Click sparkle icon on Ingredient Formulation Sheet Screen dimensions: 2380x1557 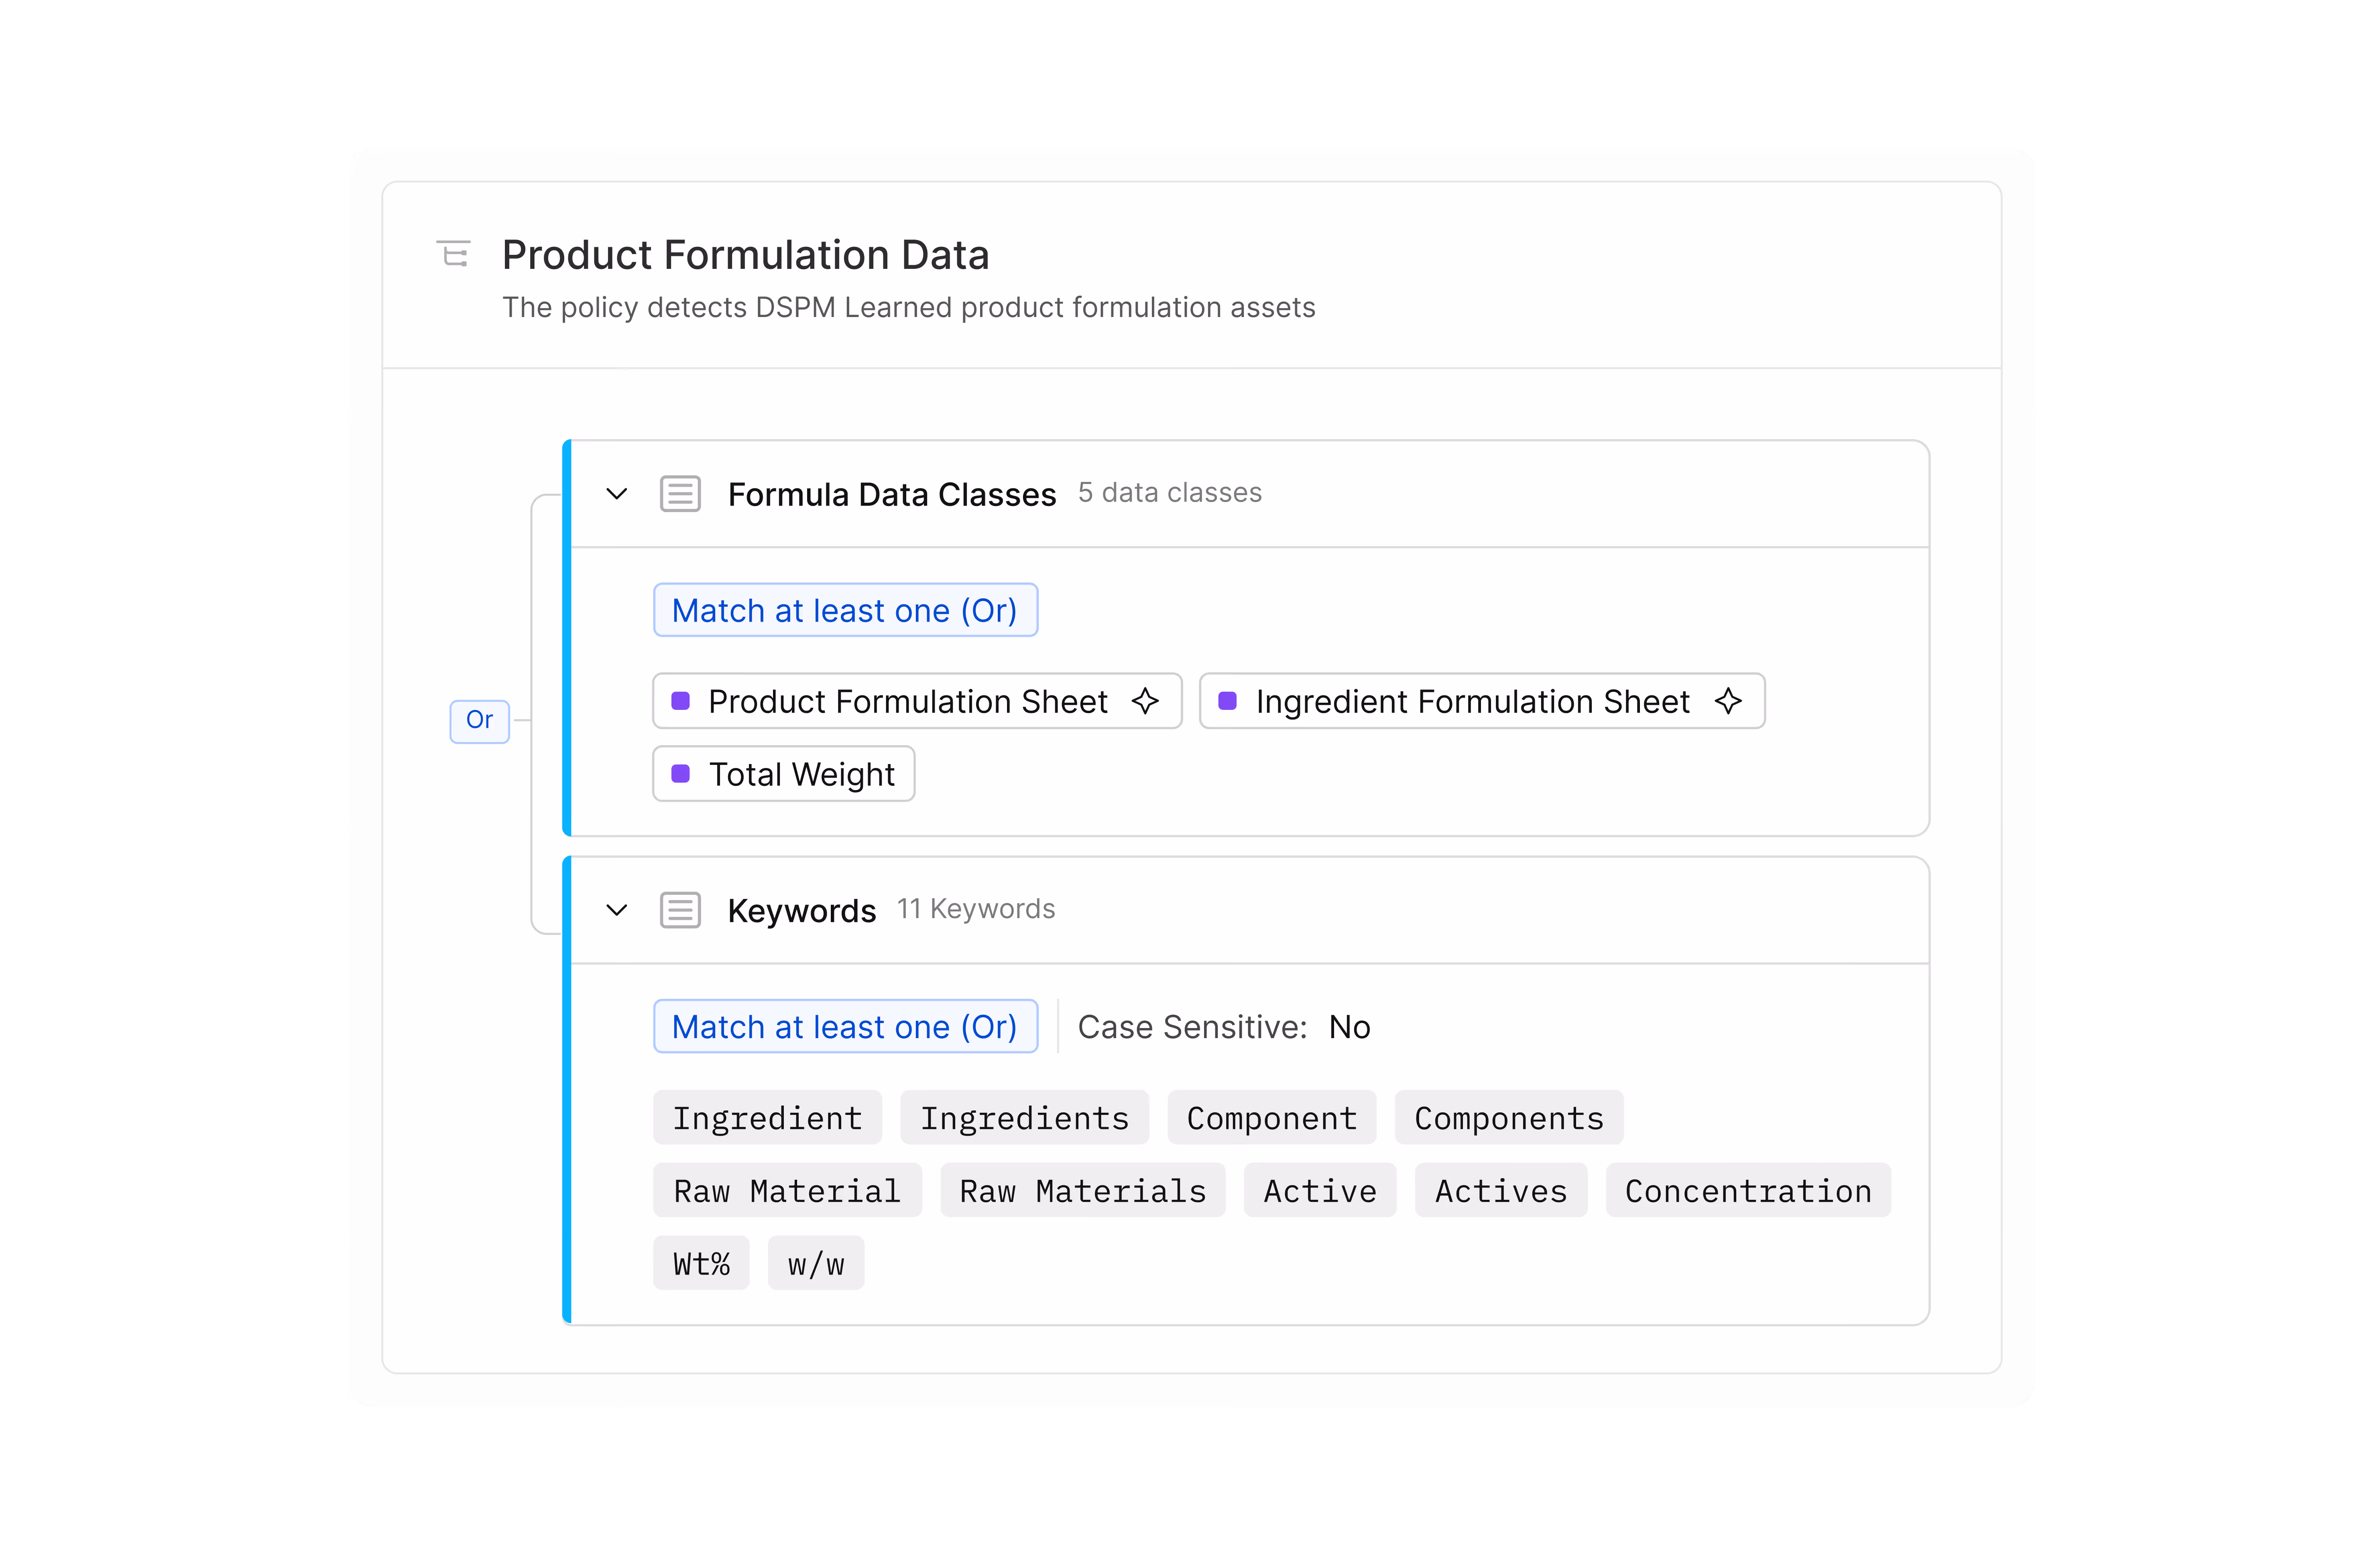[1728, 701]
